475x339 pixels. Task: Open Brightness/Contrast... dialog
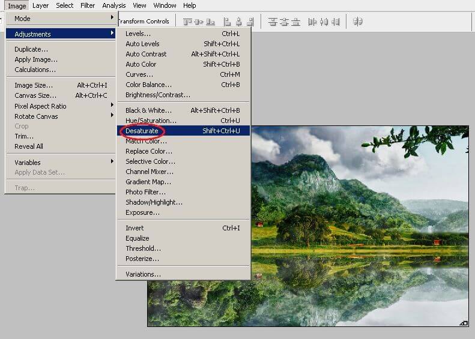[184, 95]
